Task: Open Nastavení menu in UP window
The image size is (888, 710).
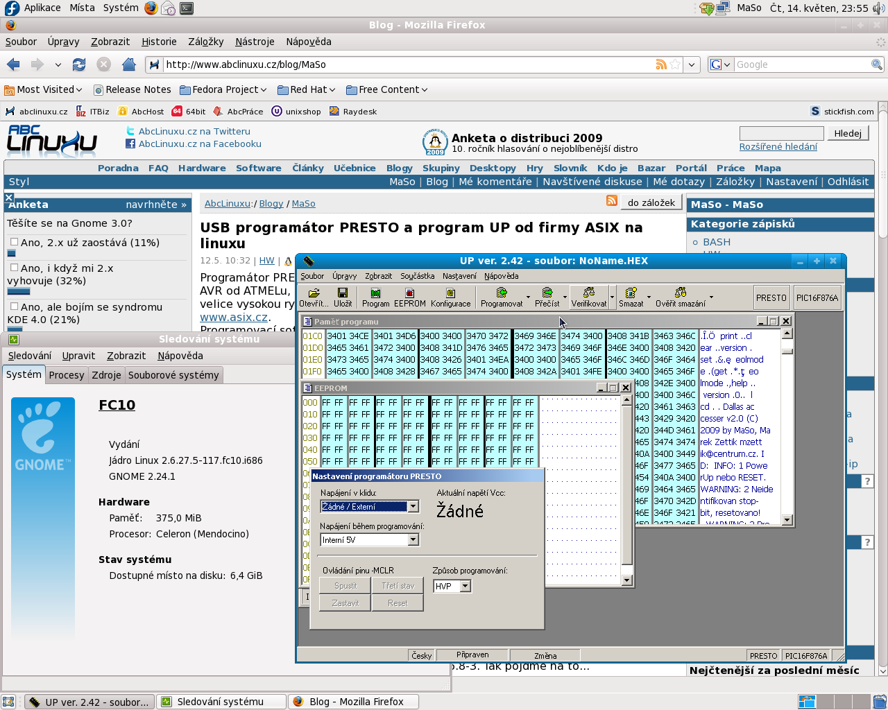Action: click(x=459, y=276)
